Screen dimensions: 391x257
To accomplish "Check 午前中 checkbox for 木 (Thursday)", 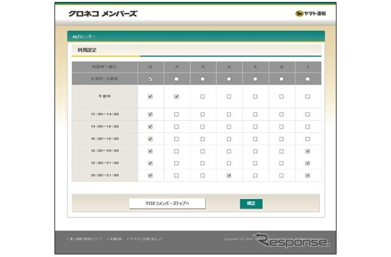I will pos(255,96).
